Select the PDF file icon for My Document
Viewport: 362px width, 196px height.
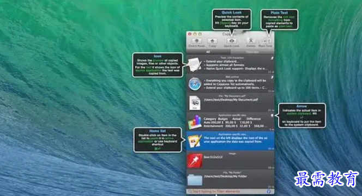point(195,103)
